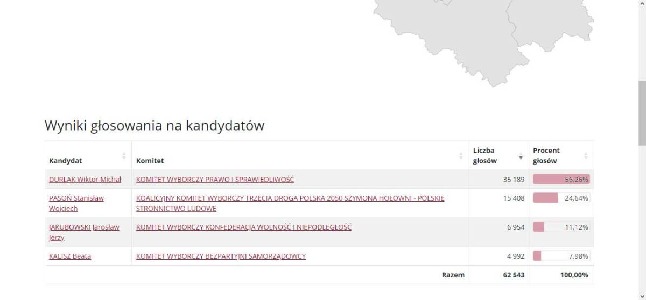Click the 11,12% progress bar
The height and width of the screenshot is (300, 646).
[x=561, y=227]
